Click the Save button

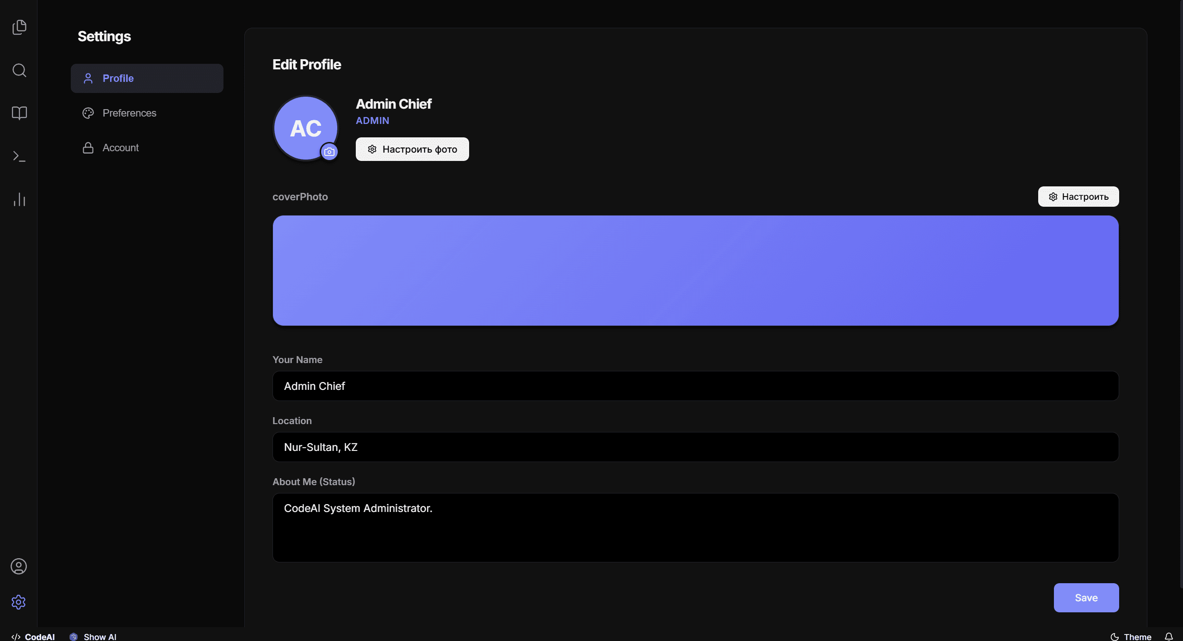[x=1086, y=598]
